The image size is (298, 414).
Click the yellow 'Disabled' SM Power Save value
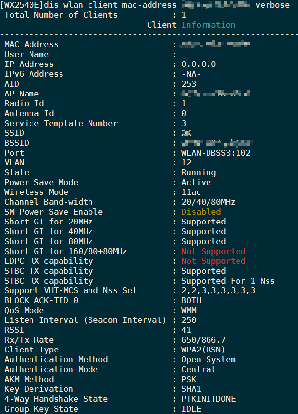pyautogui.click(x=201, y=212)
